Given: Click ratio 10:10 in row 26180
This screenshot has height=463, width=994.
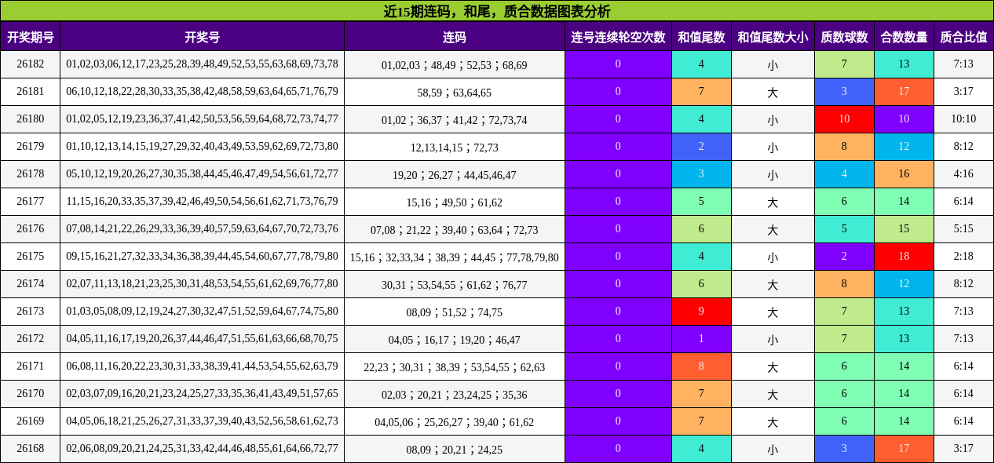Looking at the screenshot, I should coord(963,119).
